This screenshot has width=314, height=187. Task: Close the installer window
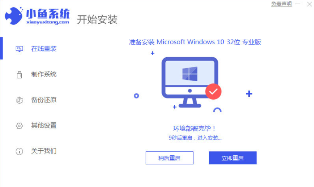[309, 4]
